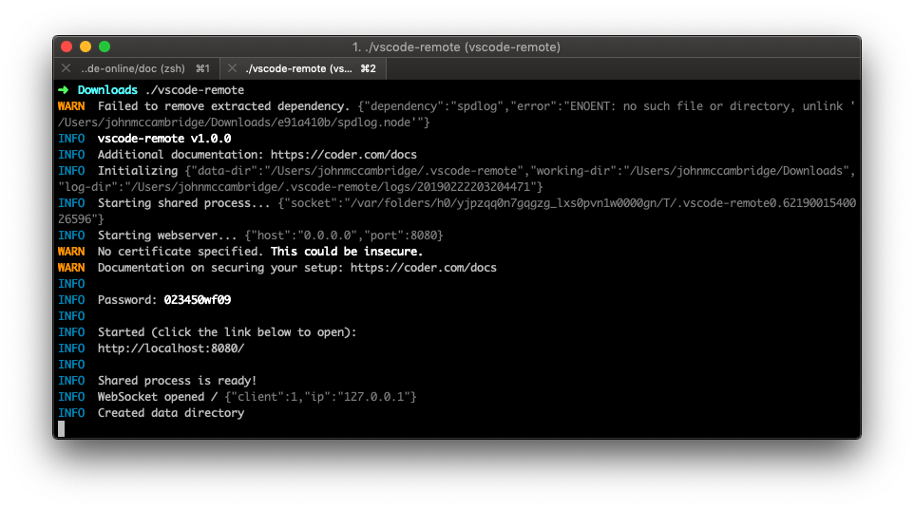Click the window title "1. ./vscode-remote (vscode-remote)"

pyautogui.click(x=456, y=47)
